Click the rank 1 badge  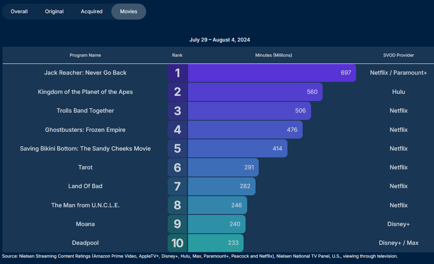click(x=178, y=73)
